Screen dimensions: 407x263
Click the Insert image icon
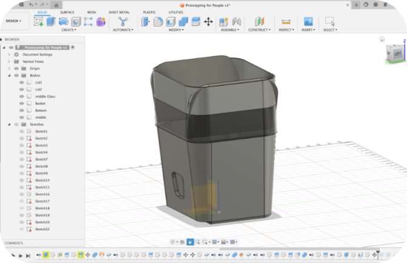tap(308, 22)
